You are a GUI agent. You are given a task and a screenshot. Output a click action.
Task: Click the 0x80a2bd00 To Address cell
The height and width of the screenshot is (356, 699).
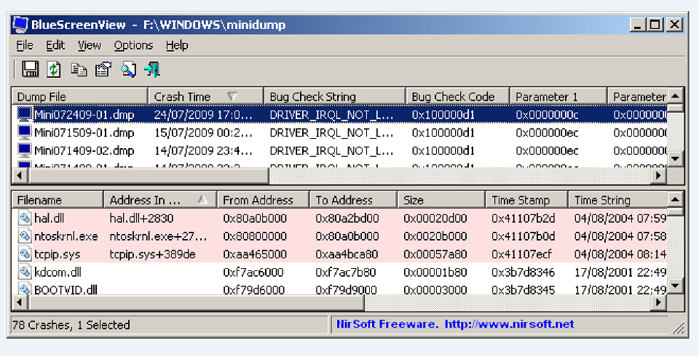click(x=347, y=218)
